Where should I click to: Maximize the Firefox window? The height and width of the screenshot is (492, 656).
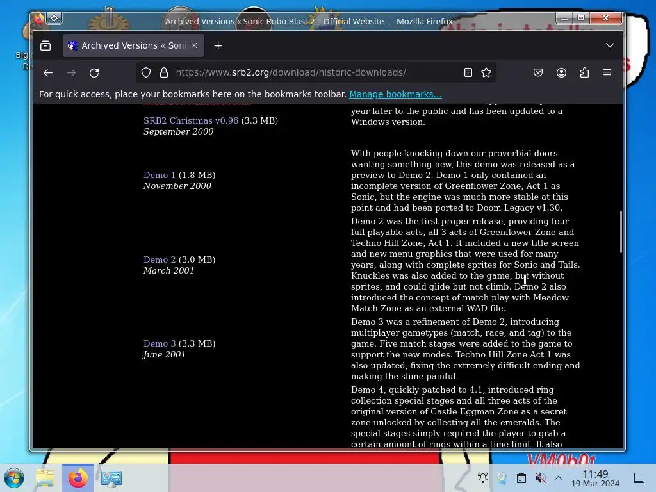coord(581,19)
